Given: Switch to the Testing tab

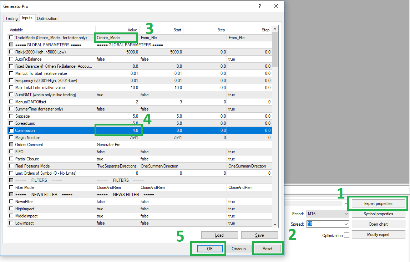Looking at the screenshot, I should [x=11, y=18].
